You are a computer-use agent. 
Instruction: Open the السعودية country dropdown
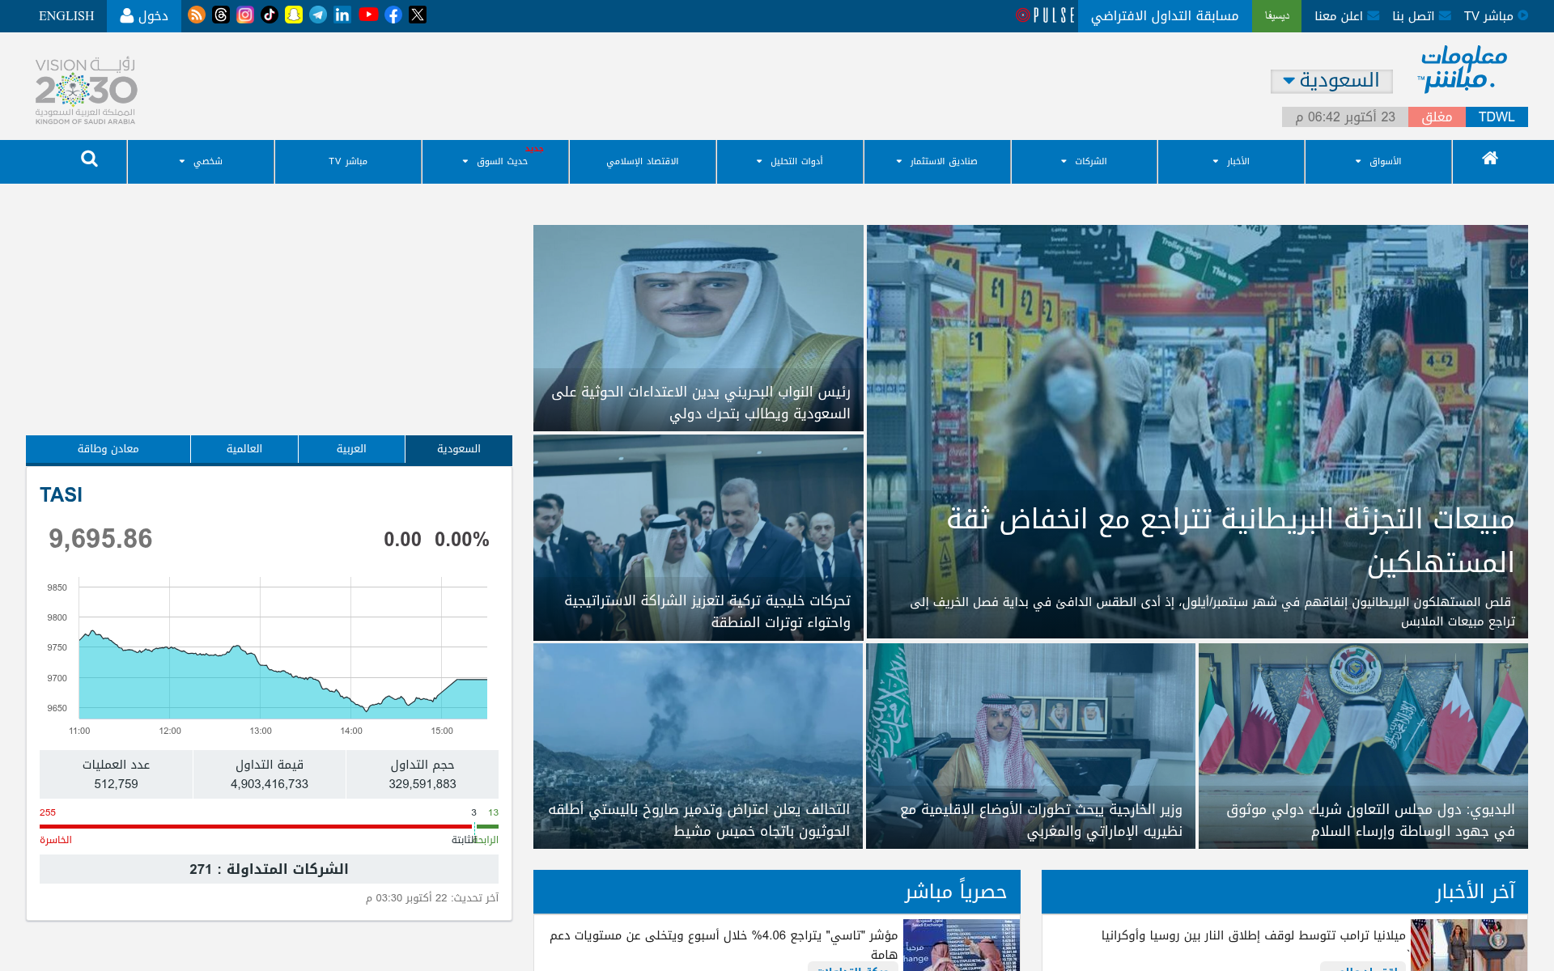[x=1331, y=81]
